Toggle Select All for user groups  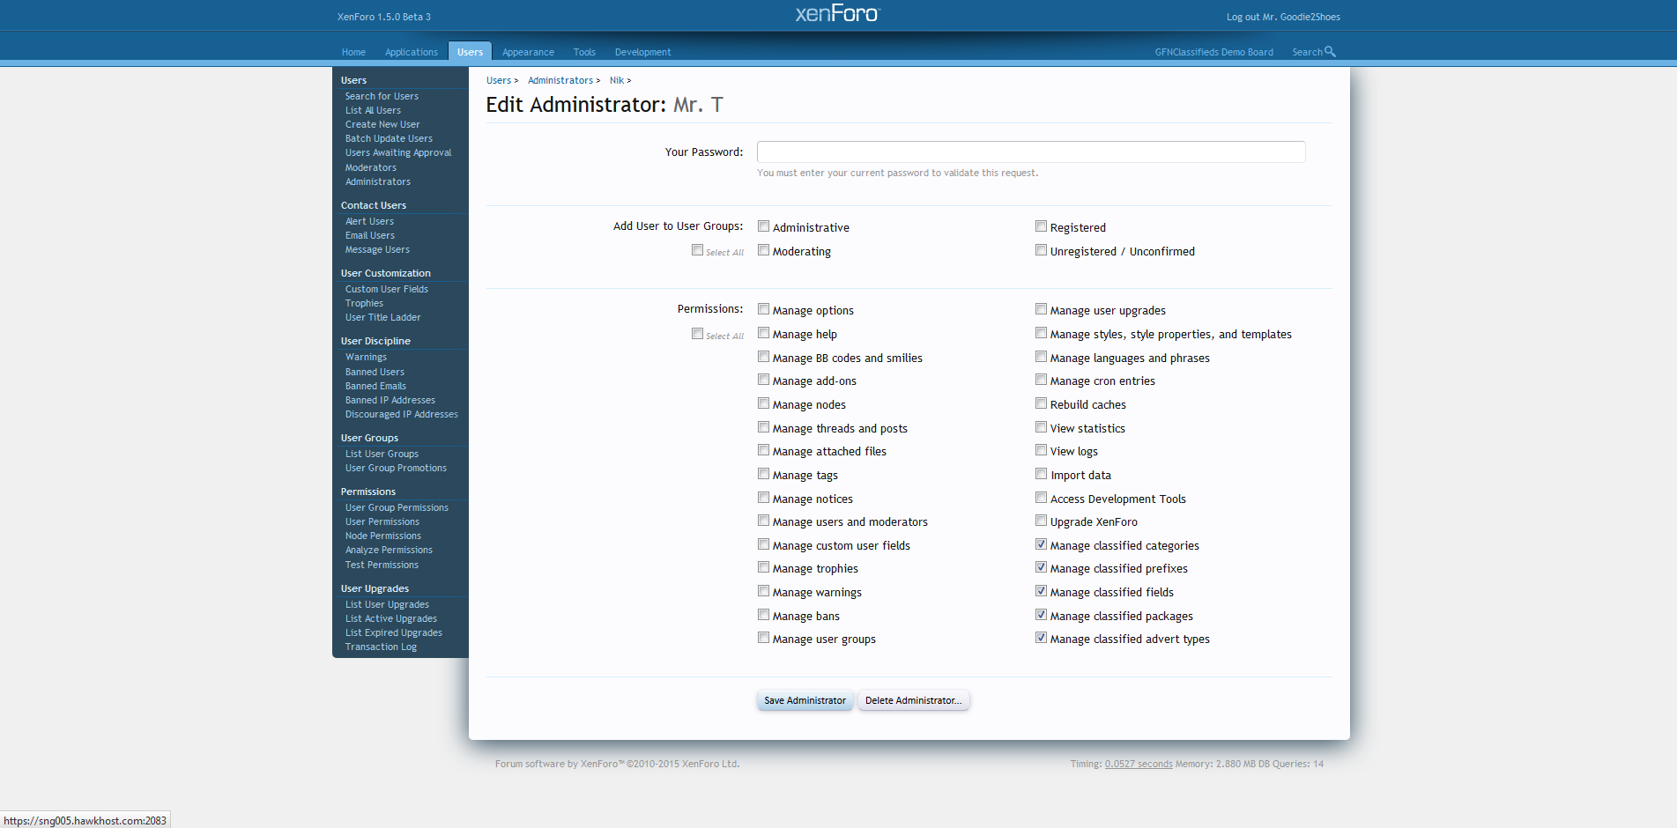(x=698, y=250)
